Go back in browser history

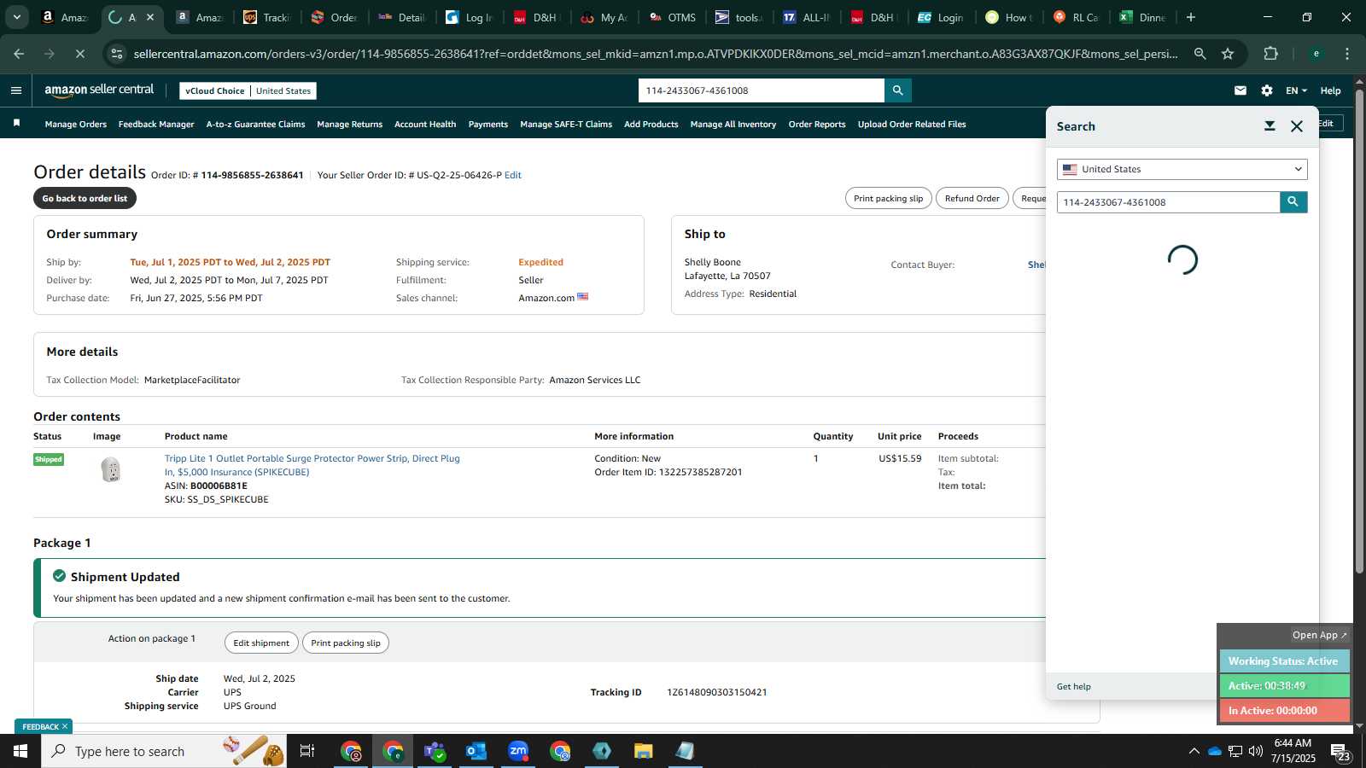(x=19, y=54)
